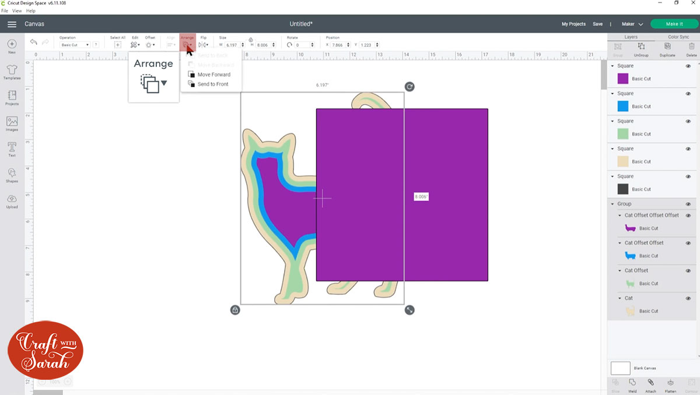Hide the purple Square layer
The width and height of the screenshot is (700, 395).
(688, 66)
